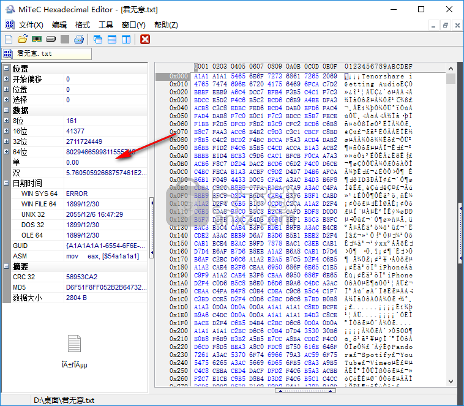Click the WIN SYS 64 ERROR value
Image resolution: width=464 pixels, height=406 pixels.
(77, 194)
